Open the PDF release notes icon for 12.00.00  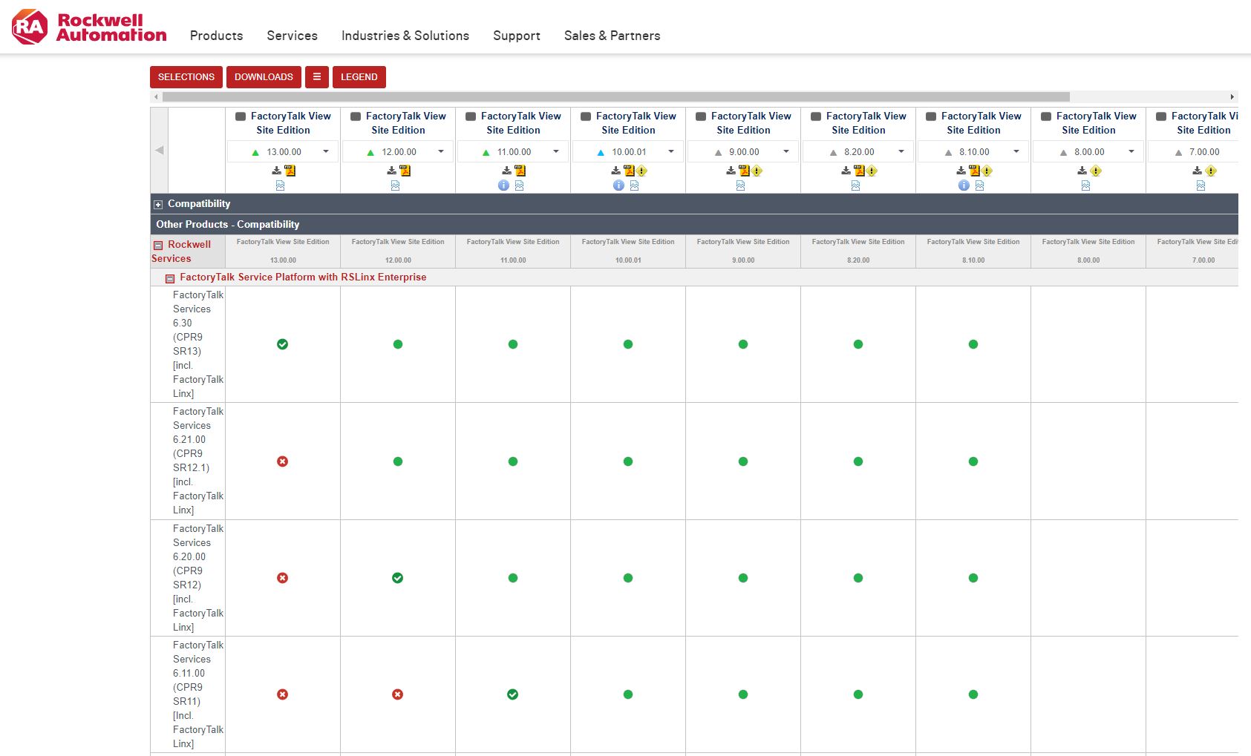(x=405, y=171)
